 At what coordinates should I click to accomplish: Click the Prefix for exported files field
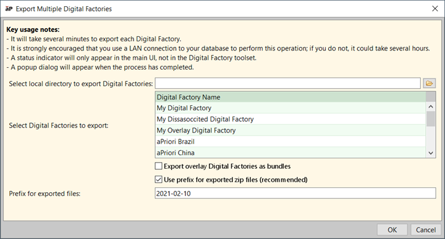coord(295,193)
